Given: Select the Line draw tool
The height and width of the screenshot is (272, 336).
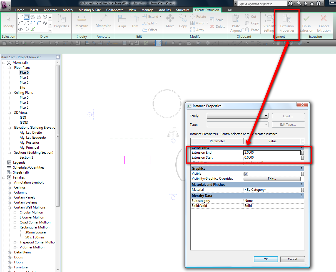Looking at the screenshot, I should point(21,17).
